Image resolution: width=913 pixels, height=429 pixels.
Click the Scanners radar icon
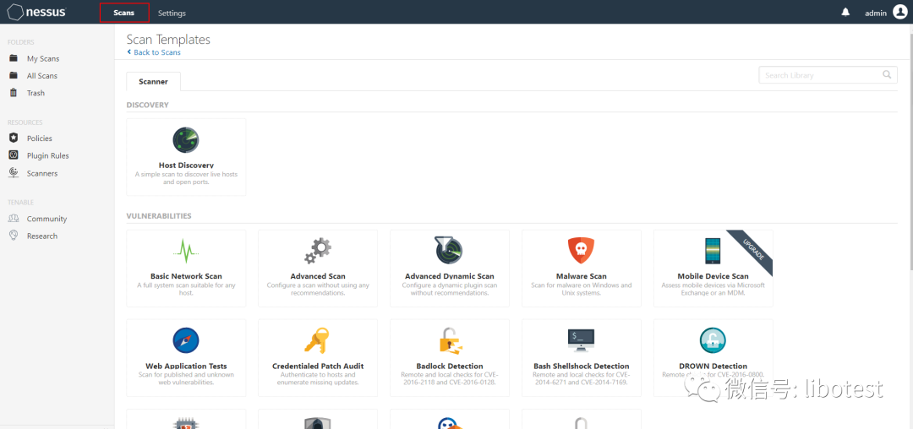(x=14, y=172)
